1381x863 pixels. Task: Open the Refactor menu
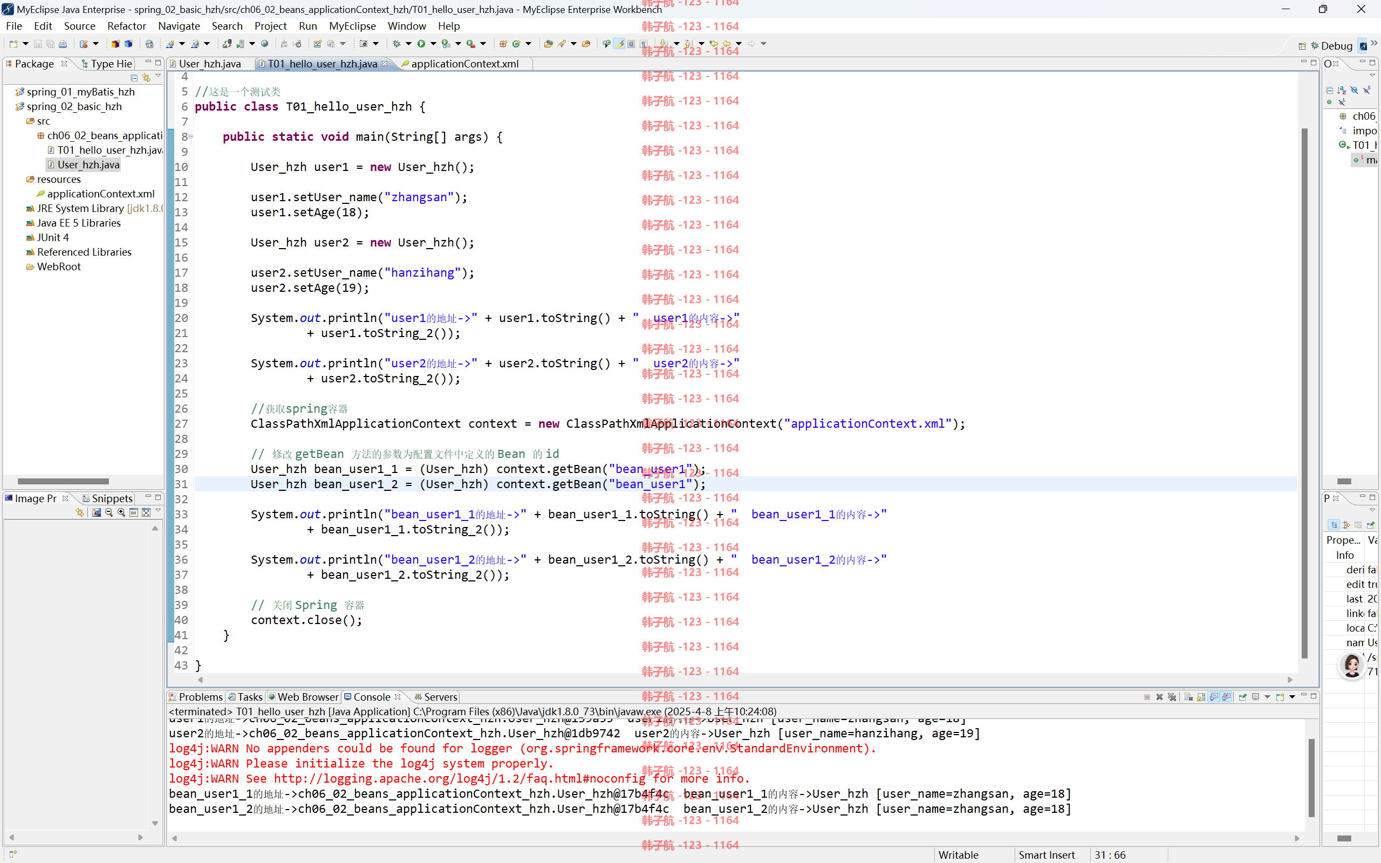click(x=126, y=26)
